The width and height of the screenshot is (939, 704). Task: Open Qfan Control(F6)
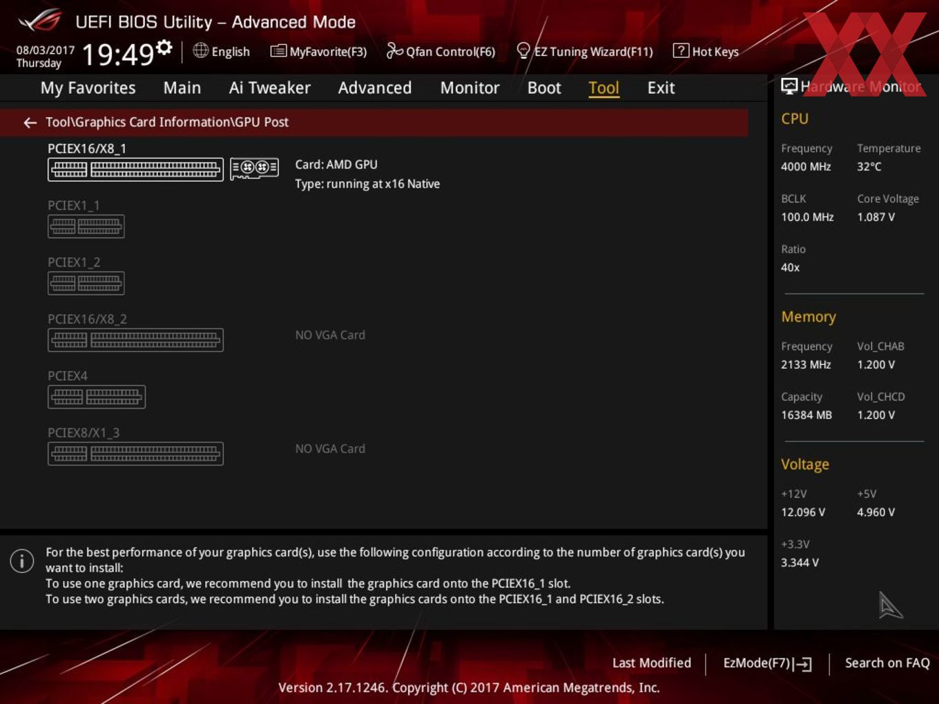[x=441, y=51]
